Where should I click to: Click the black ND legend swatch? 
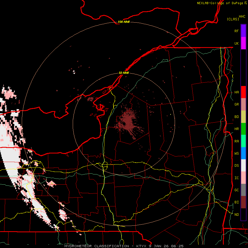click(243, 214)
